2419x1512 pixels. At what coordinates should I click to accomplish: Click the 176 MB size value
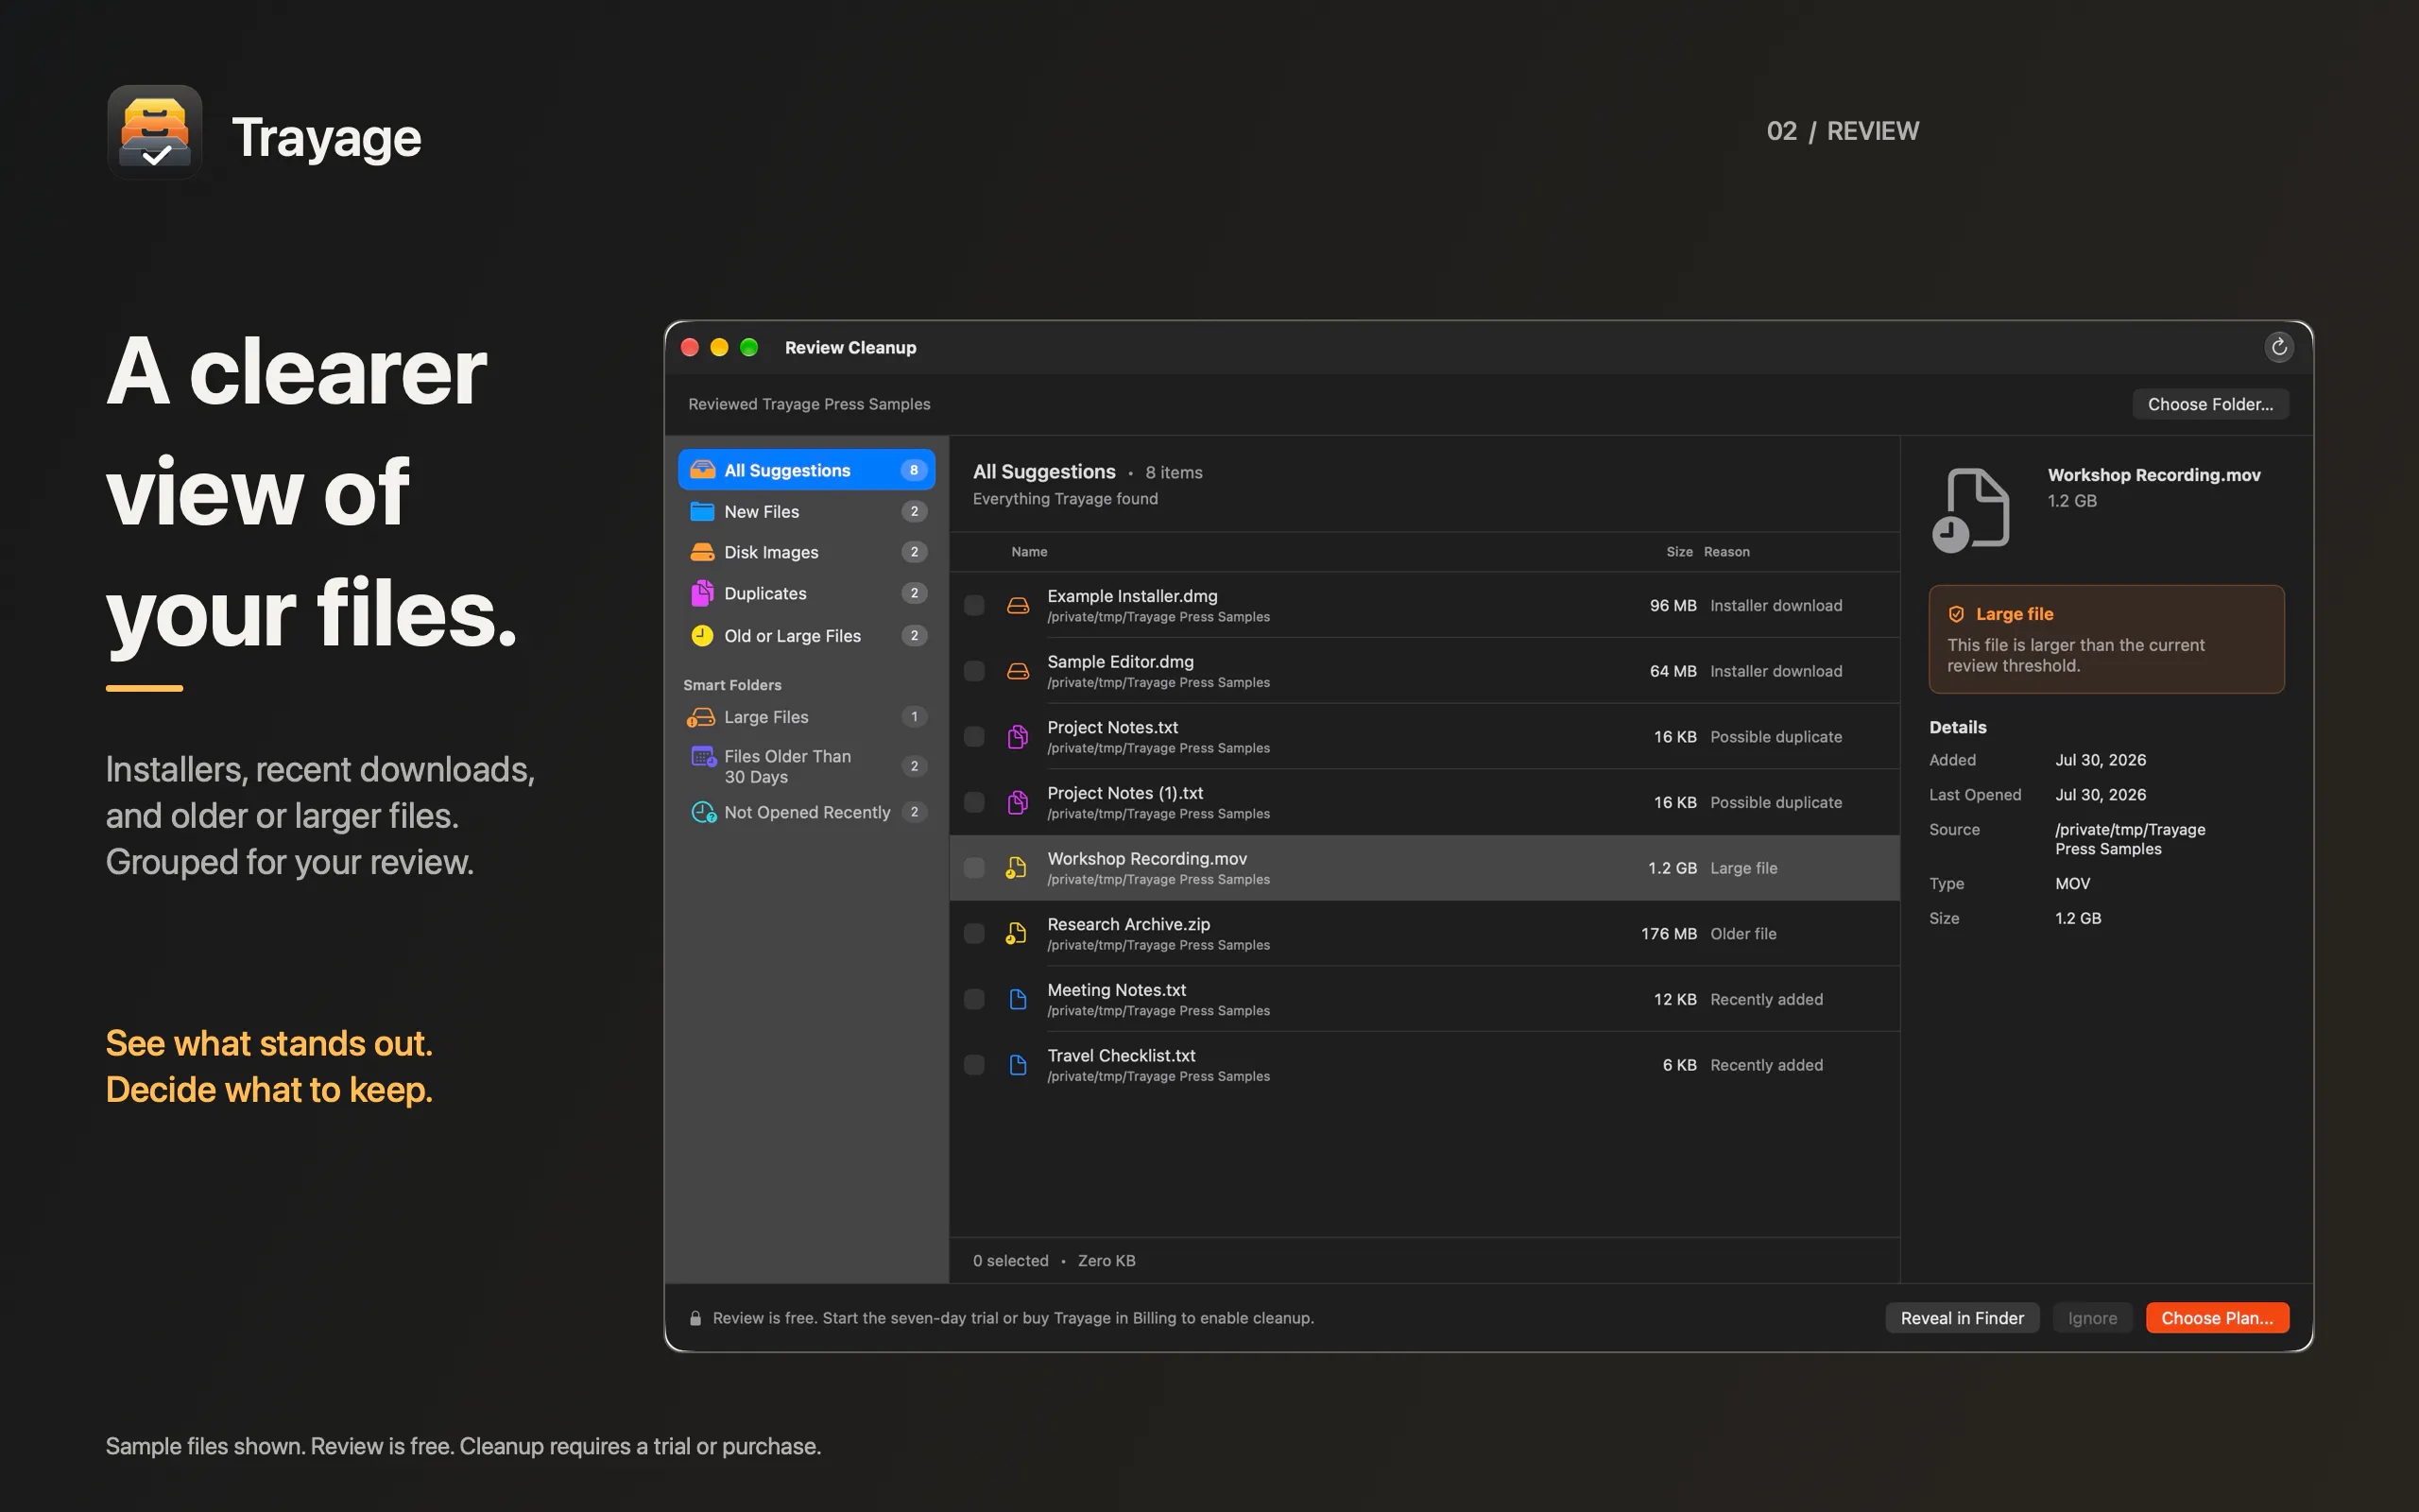(1669, 933)
